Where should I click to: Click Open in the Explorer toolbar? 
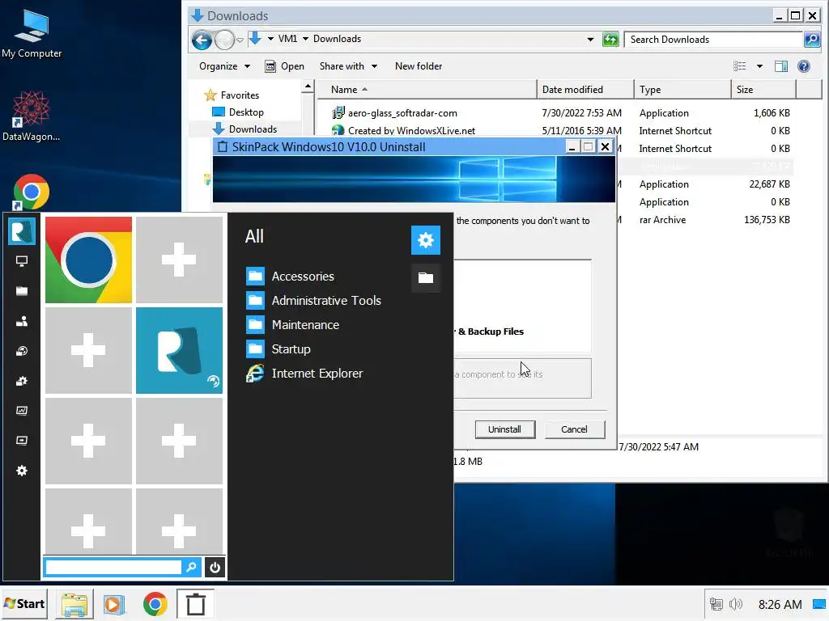point(284,66)
